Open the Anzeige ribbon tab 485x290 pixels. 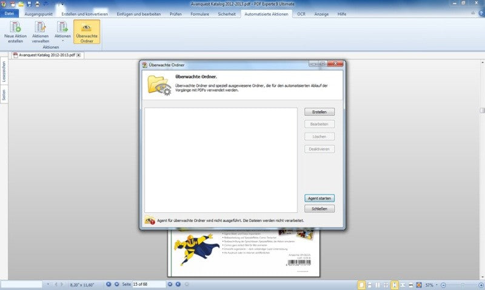321,14
